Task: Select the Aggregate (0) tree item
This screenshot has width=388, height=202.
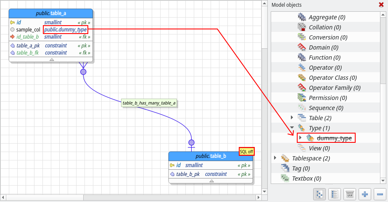Action: pos(327,17)
